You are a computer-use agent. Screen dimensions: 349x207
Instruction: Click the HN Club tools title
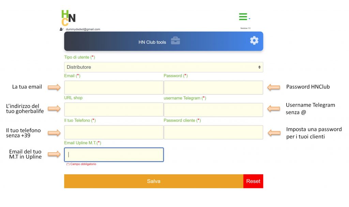pyautogui.click(x=152, y=42)
